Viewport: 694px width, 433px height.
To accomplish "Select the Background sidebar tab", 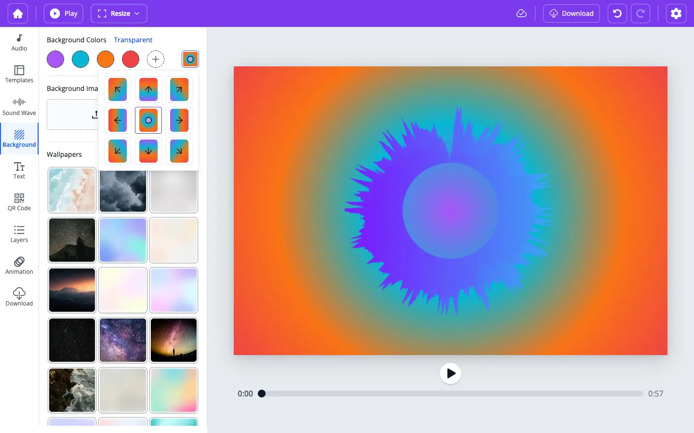I will tap(19, 139).
